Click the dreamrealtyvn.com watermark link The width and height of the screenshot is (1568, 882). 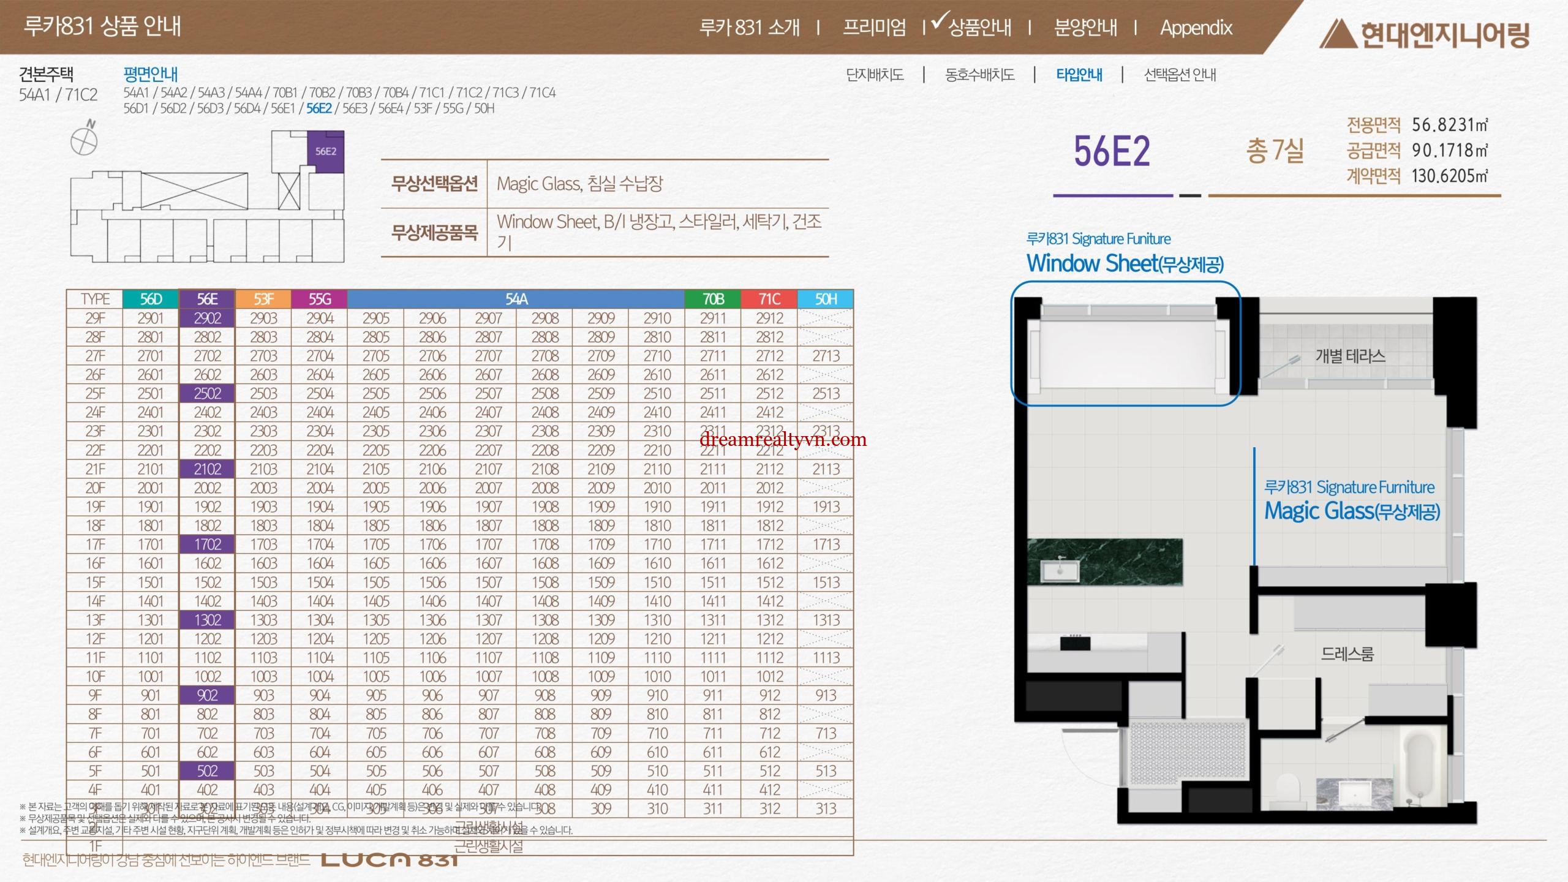pyautogui.click(x=783, y=439)
